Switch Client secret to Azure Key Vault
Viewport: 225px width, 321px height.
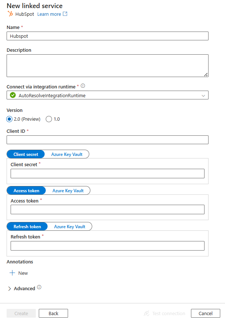click(67, 154)
